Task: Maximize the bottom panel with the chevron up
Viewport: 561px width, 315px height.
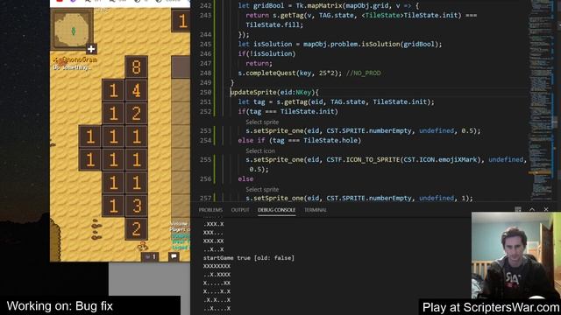Action: click(532, 210)
